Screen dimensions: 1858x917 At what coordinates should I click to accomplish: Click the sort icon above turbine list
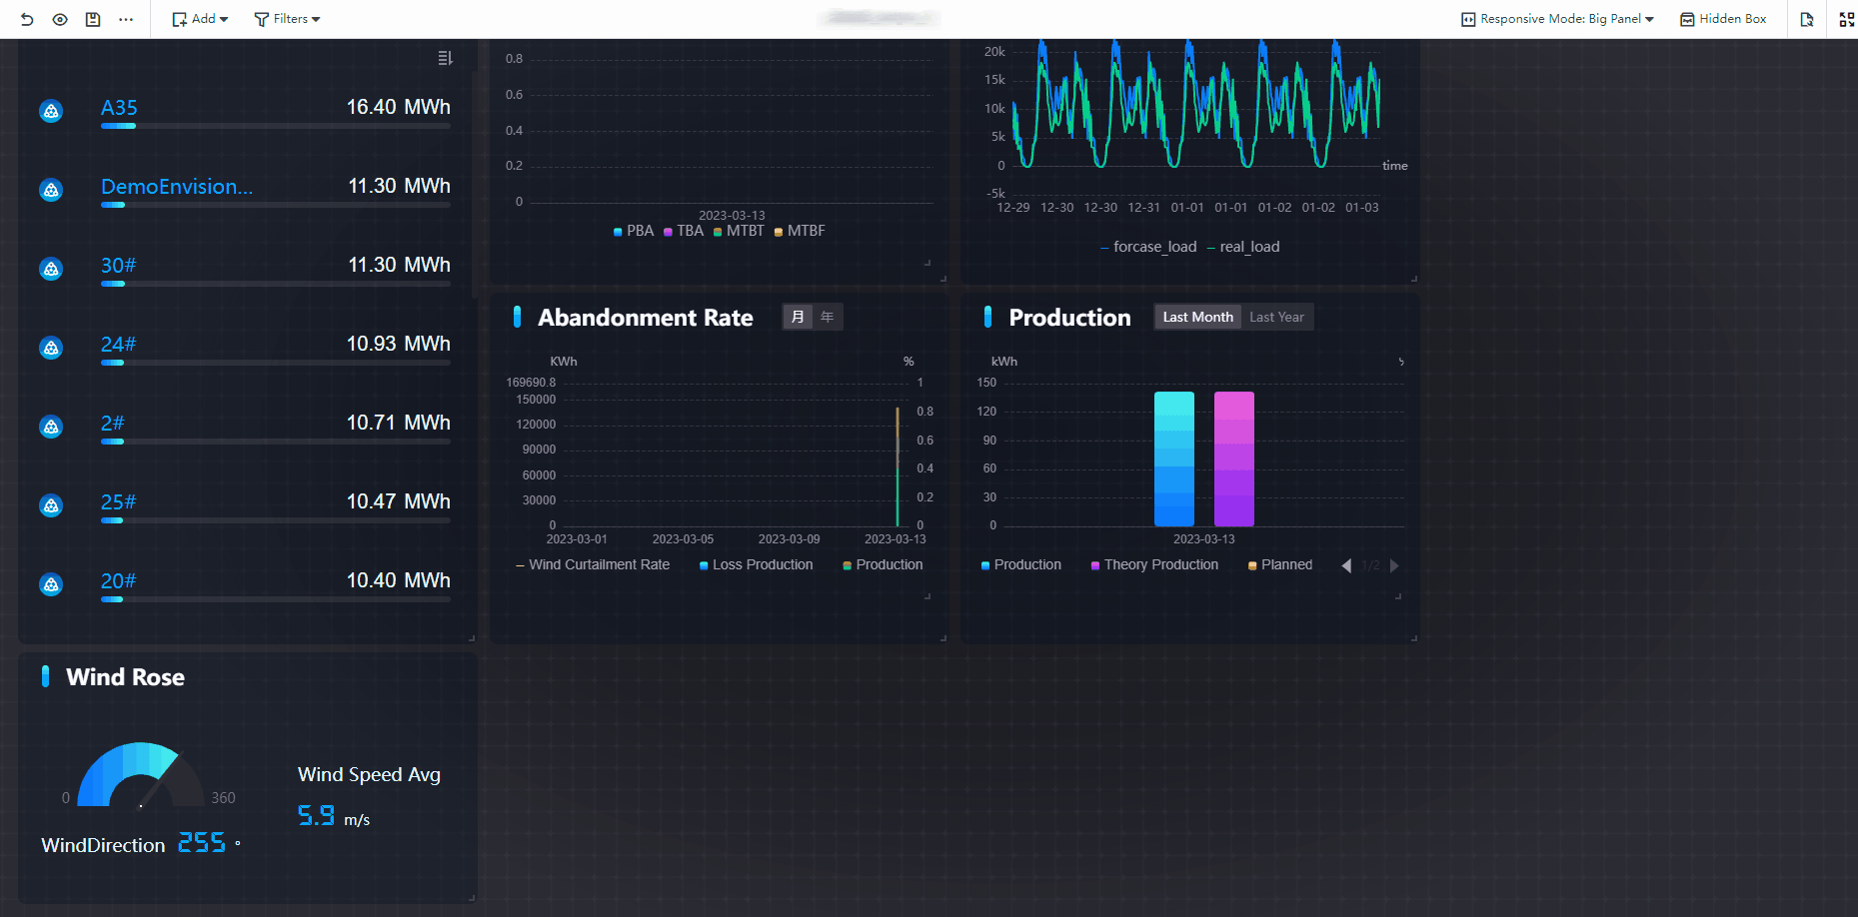445,59
